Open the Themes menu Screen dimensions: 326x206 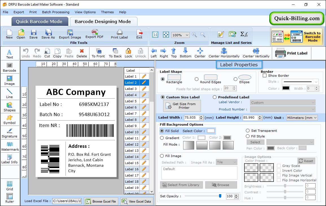tap(107, 12)
